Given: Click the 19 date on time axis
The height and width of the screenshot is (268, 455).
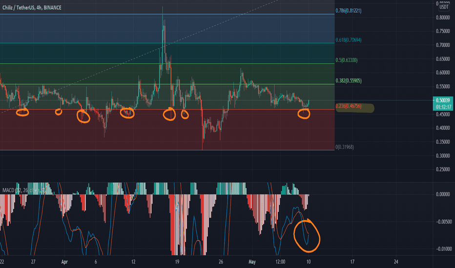Looking at the screenshot, I should pos(177,262).
